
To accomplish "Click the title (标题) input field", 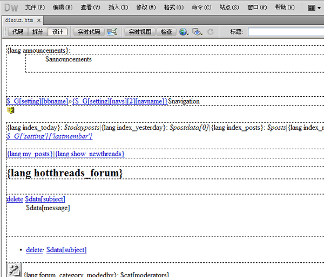I will (x=286, y=32).
